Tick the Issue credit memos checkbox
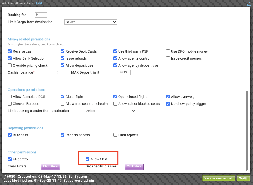253x185 pixels. pos(168,58)
